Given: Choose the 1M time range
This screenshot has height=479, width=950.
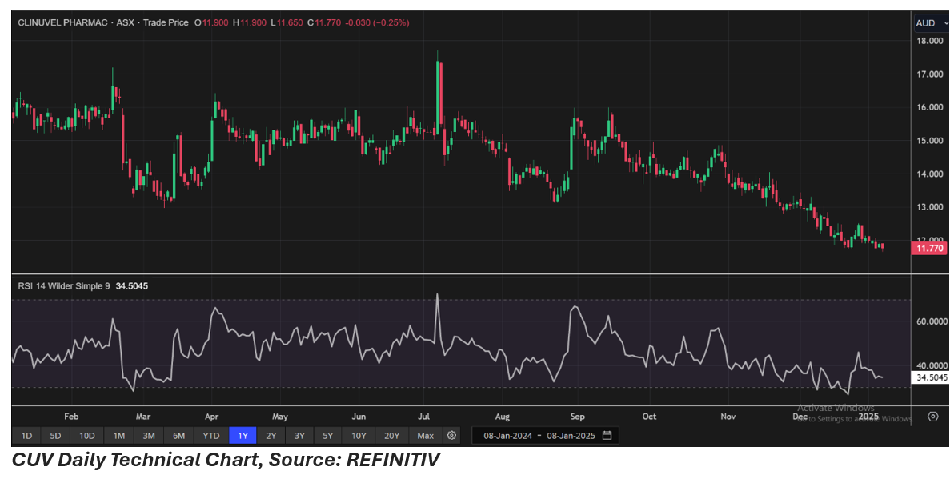Looking at the screenshot, I should 118,436.
